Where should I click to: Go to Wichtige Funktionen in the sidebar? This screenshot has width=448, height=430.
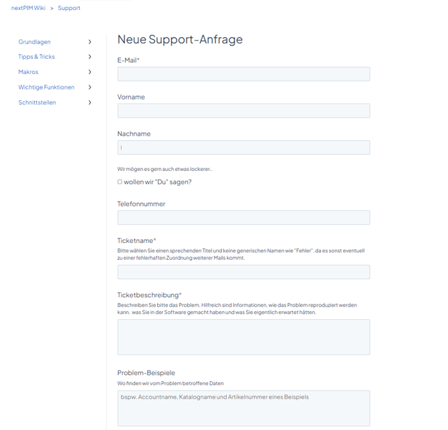(x=46, y=87)
